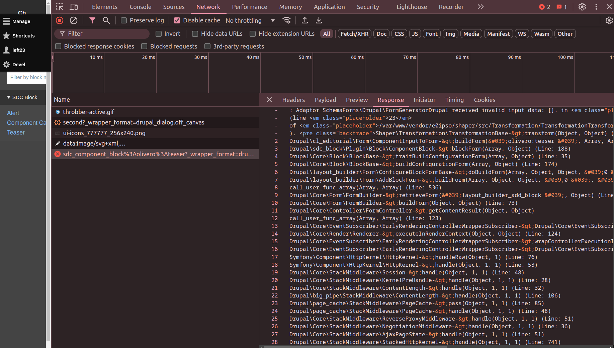Open the network search panel
Image resolution: width=614 pixels, height=348 pixels.
tap(106, 20)
